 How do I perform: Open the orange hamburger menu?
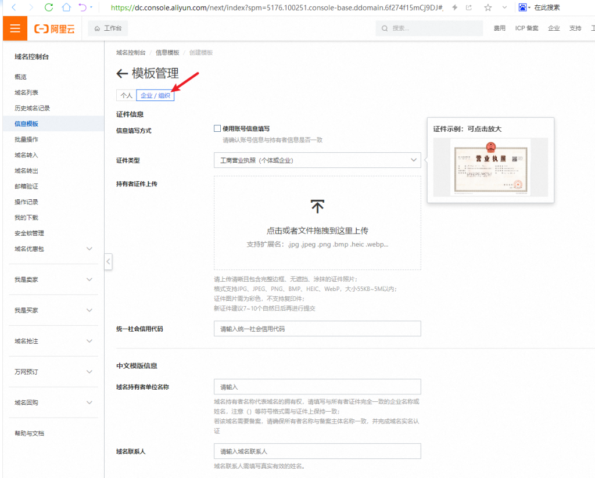click(x=15, y=28)
